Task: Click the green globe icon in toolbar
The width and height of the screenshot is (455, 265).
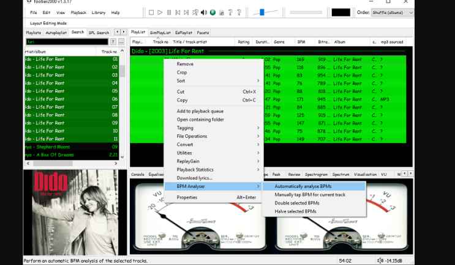Action: pos(212,12)
